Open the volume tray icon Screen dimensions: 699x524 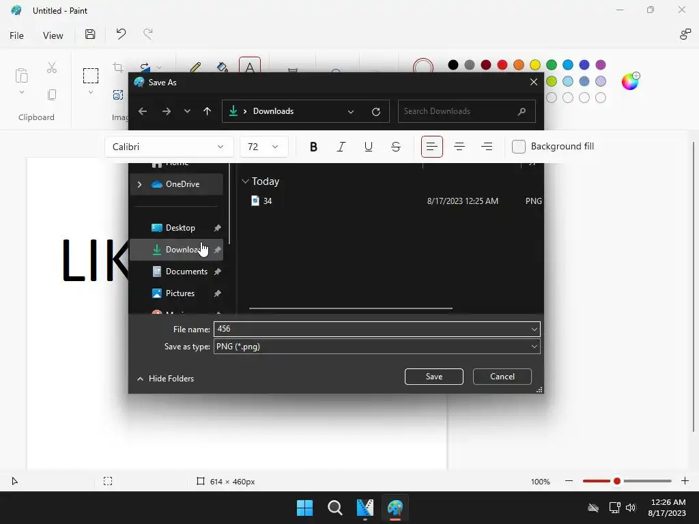coord(630,508)
